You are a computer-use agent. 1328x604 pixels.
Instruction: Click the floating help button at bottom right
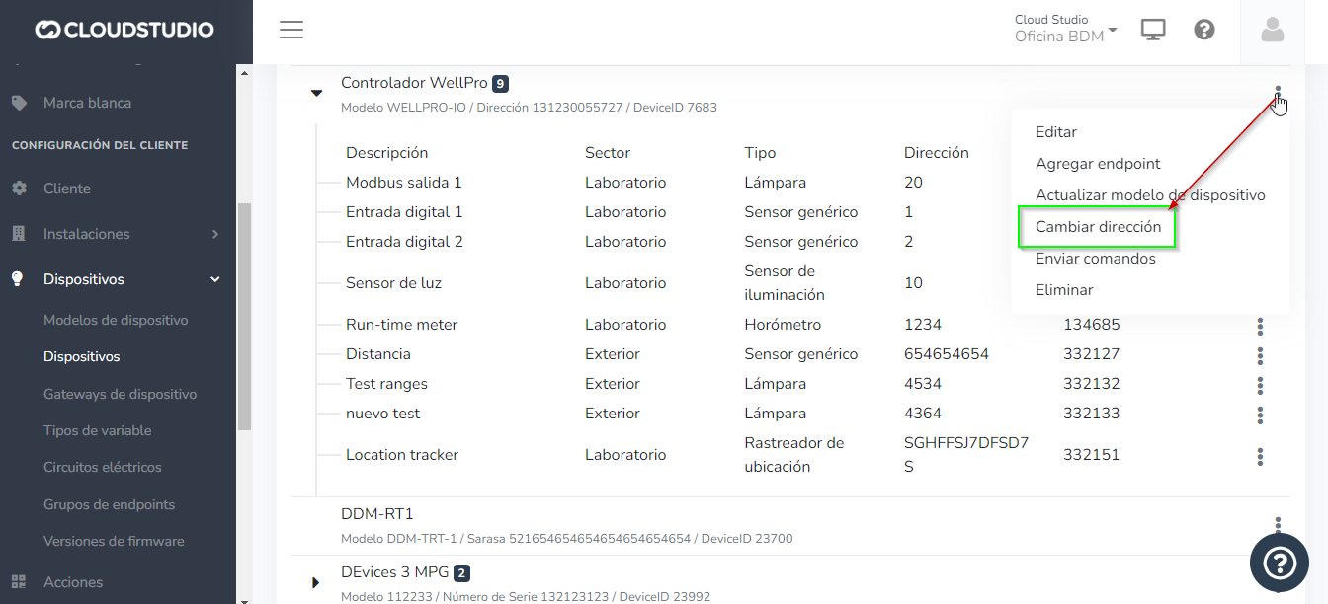1279,563
